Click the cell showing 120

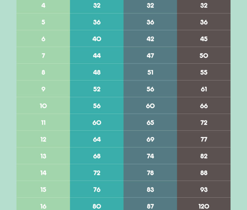204,206
